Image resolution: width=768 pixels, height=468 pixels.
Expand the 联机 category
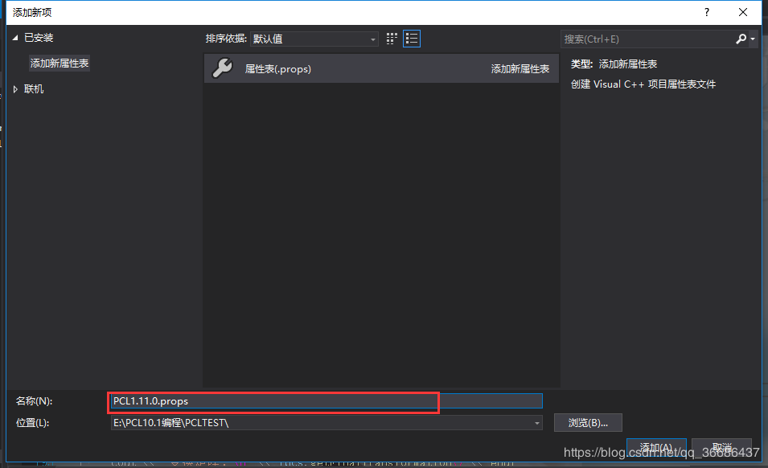[x=14, y=88]
